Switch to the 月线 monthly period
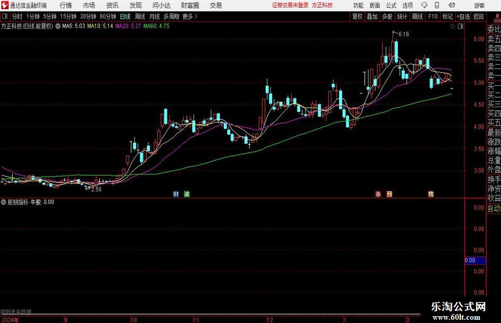This screenshot has height=323, width=501. coord(154,16)
